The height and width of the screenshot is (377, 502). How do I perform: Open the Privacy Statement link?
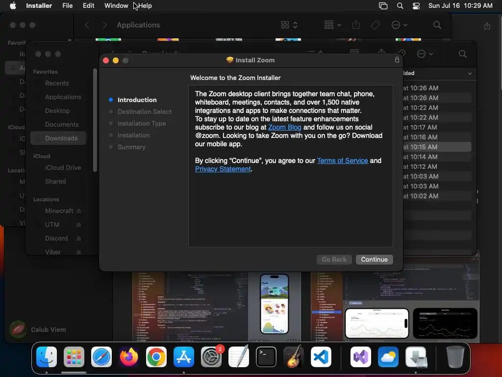click(223, 169)
